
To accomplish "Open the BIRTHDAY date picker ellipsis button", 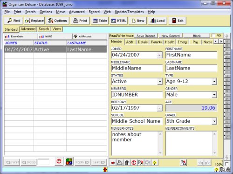I will point(159,108).
